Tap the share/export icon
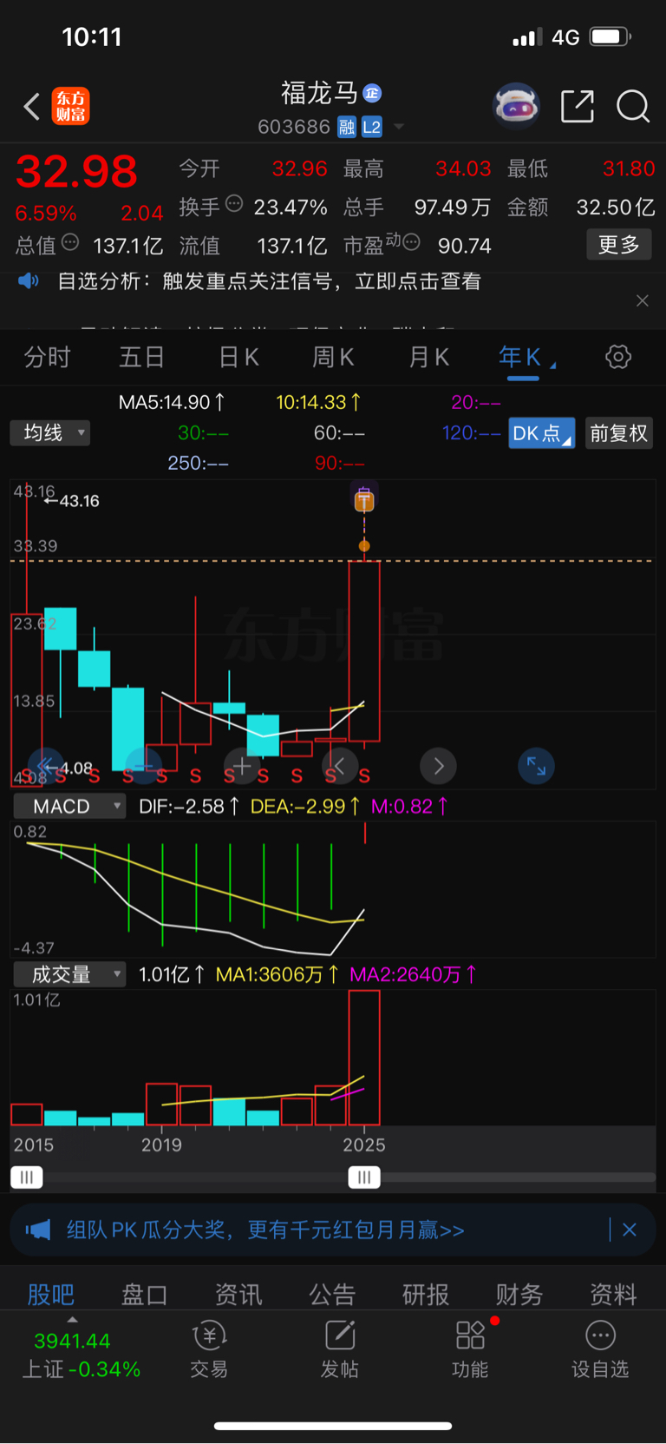Screen dimensions: 666x1444 pos(578,106)
